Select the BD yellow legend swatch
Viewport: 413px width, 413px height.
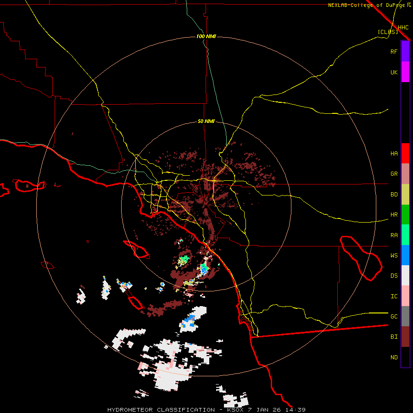click(405, 195)
